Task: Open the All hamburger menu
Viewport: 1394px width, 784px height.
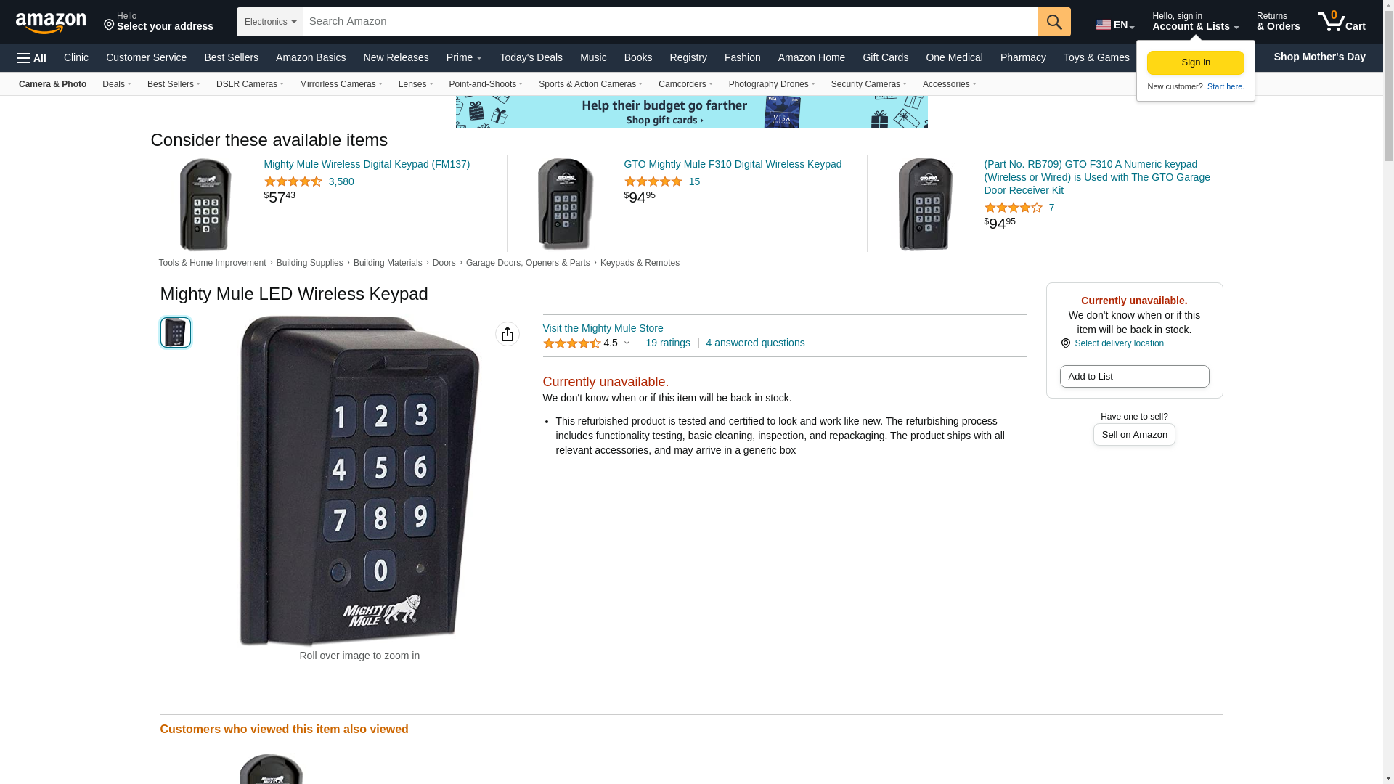Action: pyautogui.click(x=32, y=58)
